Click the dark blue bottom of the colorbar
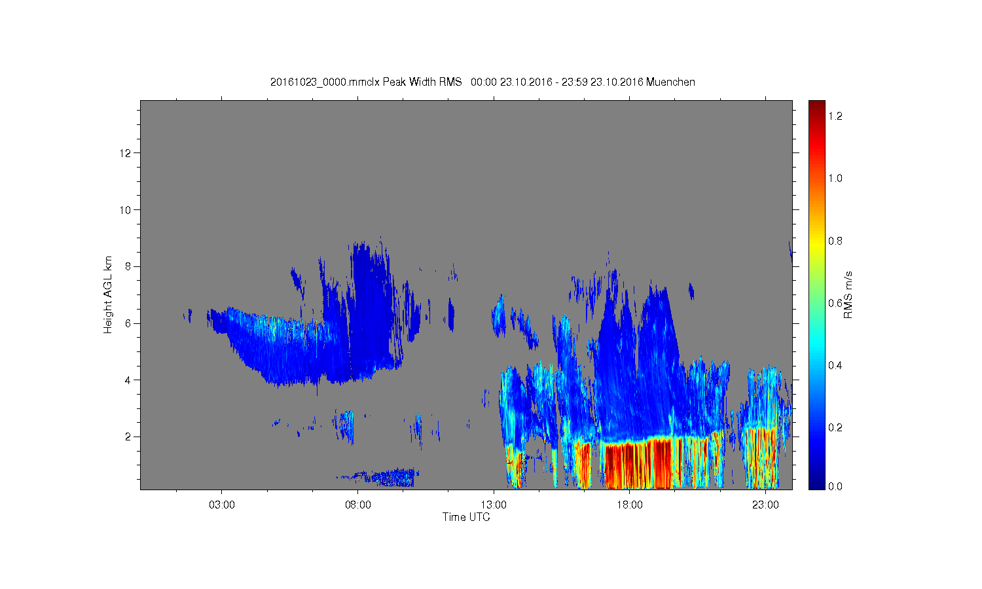 tap(816, 483)
